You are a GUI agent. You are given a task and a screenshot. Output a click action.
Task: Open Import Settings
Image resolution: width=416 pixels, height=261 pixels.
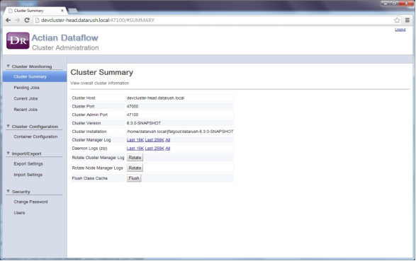pyautogui.click(x=28, y=175)
